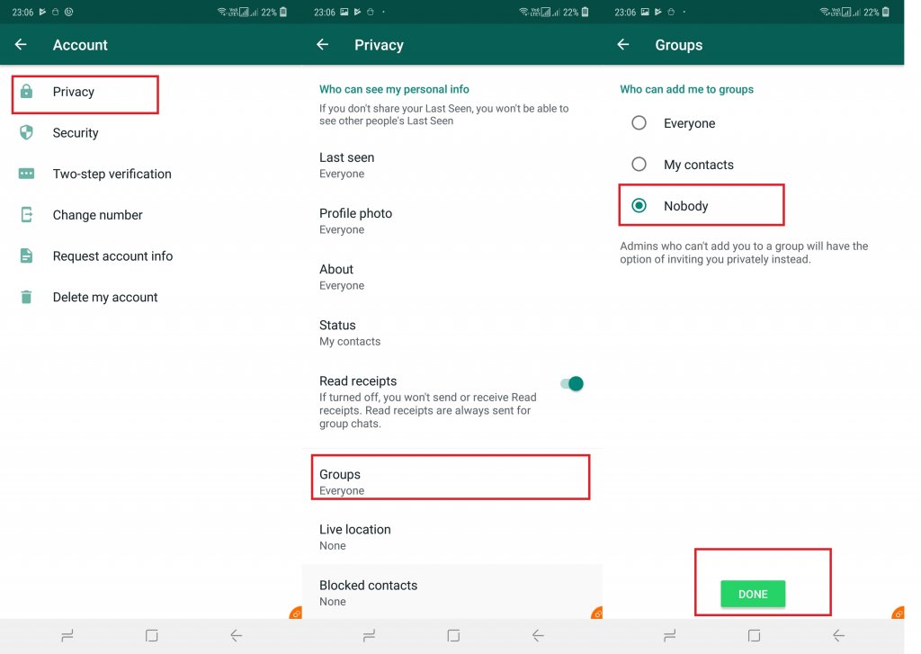Choose the Nobody radio option
The width and height of the screenshot is (921, 654).
[639, 206]
